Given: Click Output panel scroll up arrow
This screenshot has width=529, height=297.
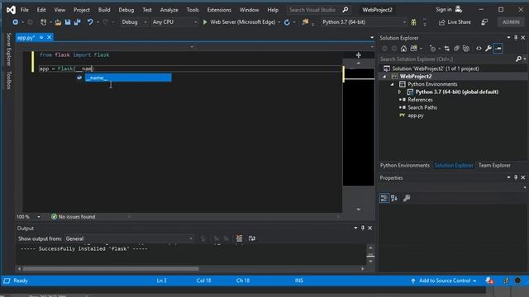Looking at the screenshot, I should [x=370, y=247].
